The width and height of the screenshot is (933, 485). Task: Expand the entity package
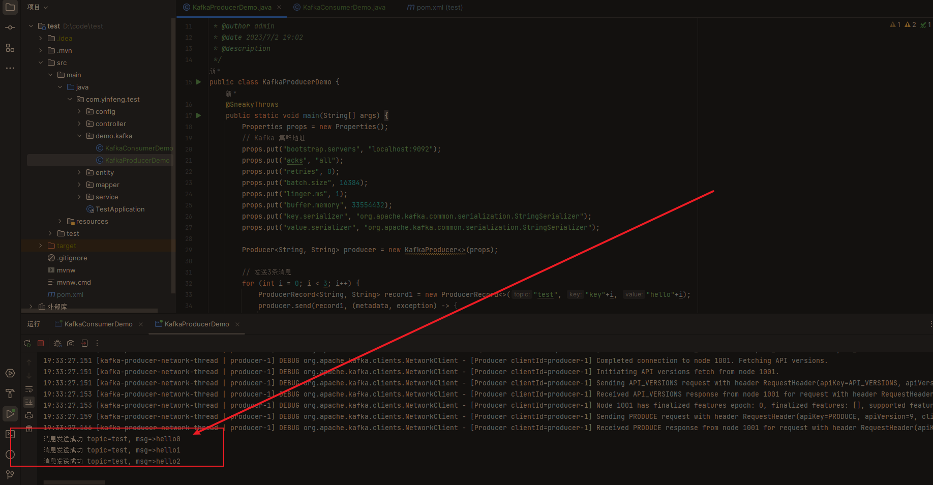79,172
